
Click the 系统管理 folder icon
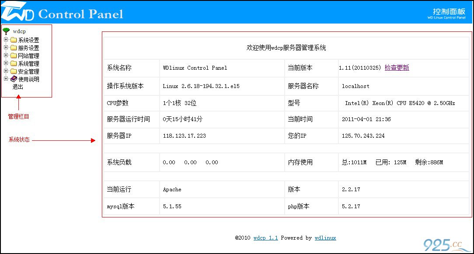click(x=14, y=63)
